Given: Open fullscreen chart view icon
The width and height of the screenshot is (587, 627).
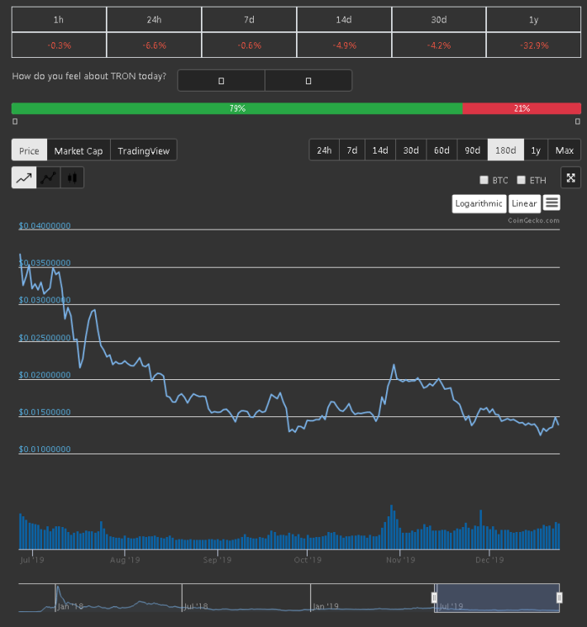Looking at the screenshot, I should pyautogui.click(x=570, y=178).
